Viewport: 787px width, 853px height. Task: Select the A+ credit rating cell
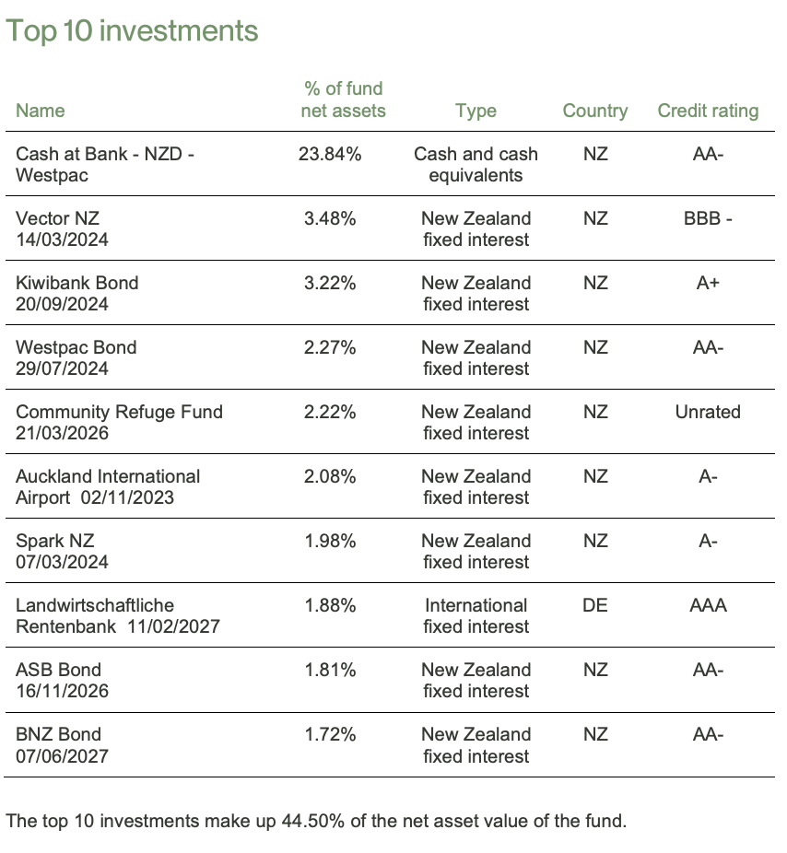(708, 283)
